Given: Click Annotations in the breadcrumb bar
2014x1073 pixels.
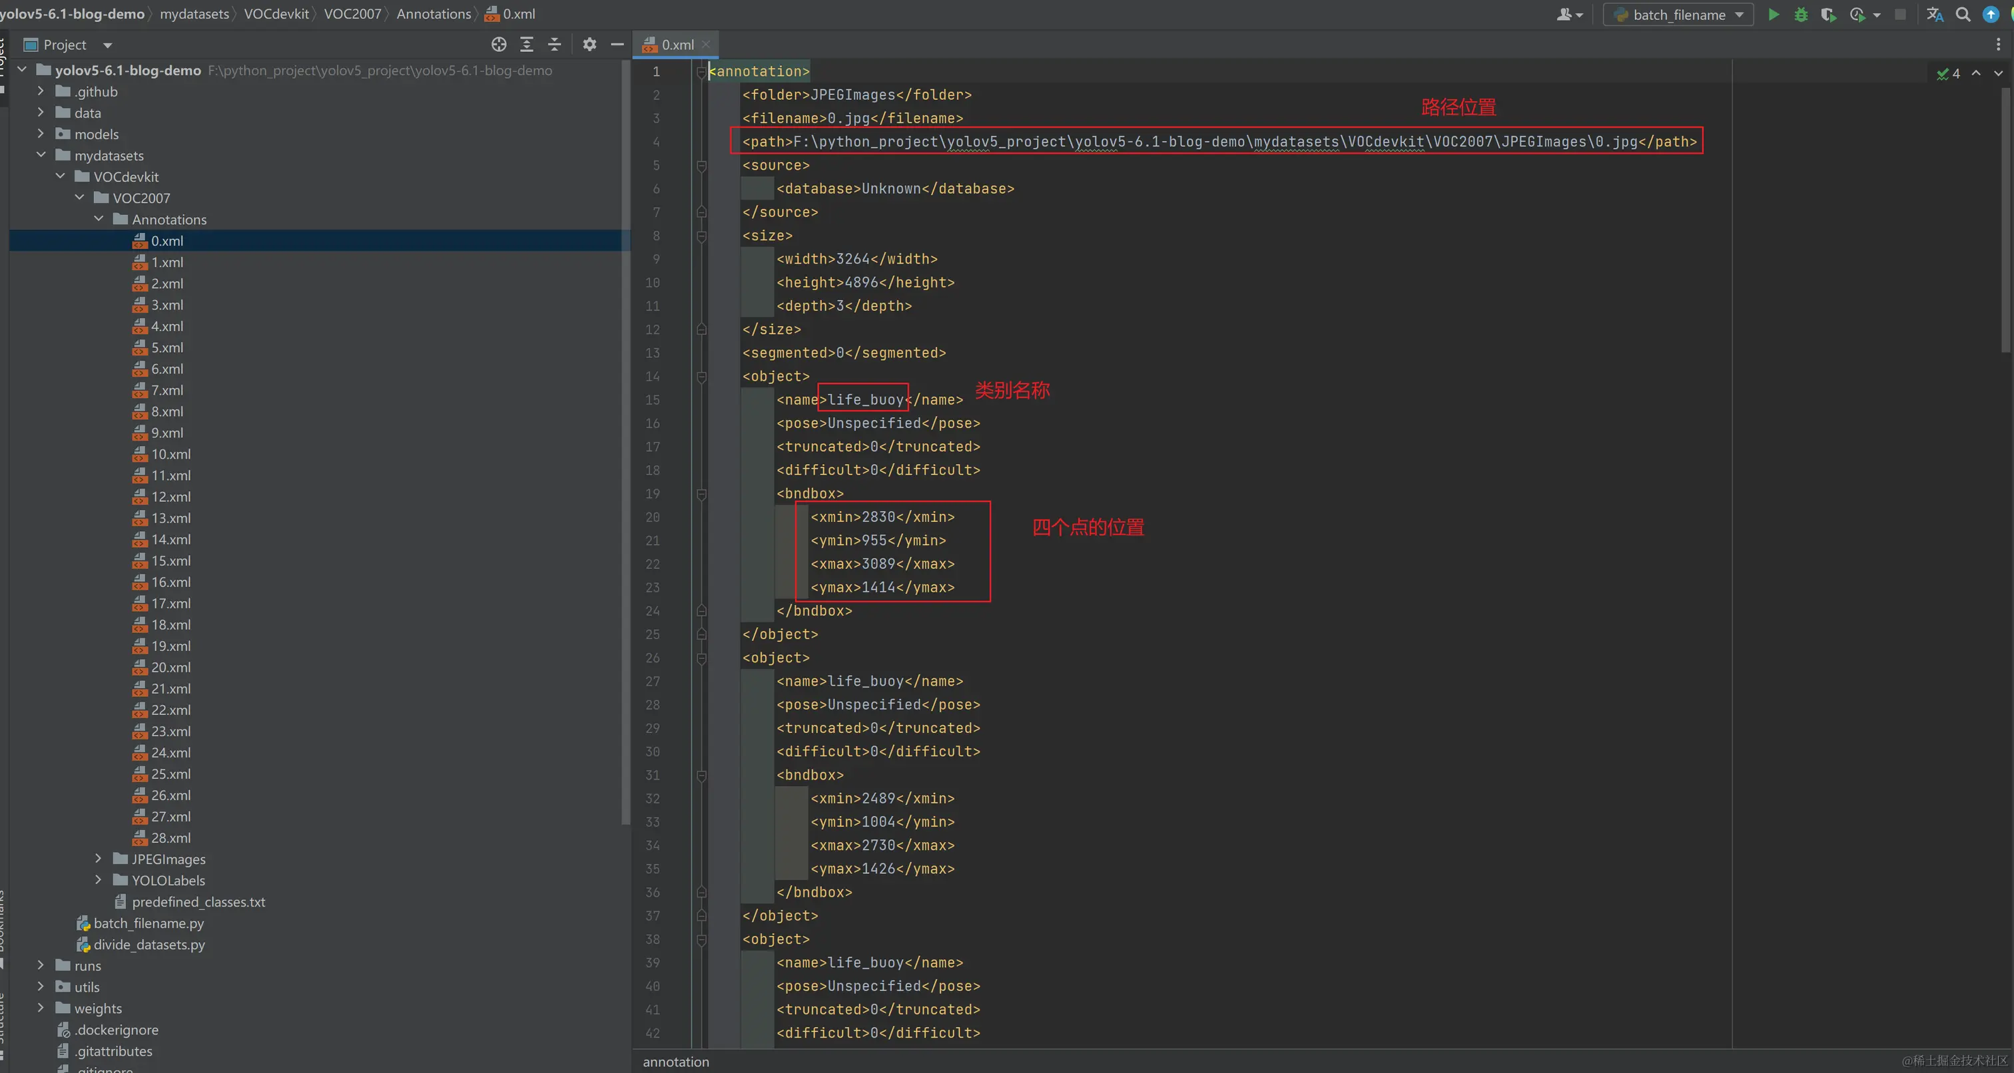Looking at the screenshot, I should [434, 14].
